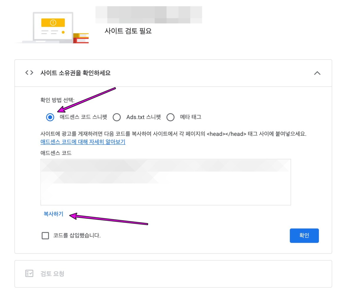Click inside the AdSense code text box

click(x=166, y=182)
